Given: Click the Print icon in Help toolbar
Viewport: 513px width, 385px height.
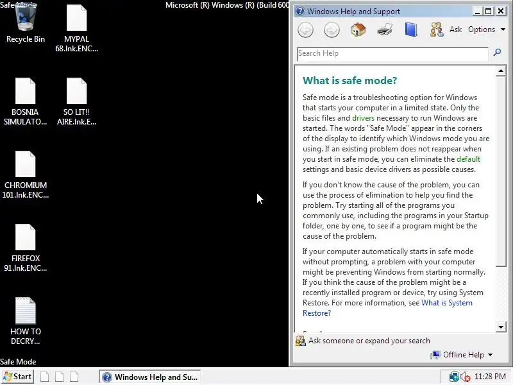Looking at the screenshot, I should [x=384, y=30].
